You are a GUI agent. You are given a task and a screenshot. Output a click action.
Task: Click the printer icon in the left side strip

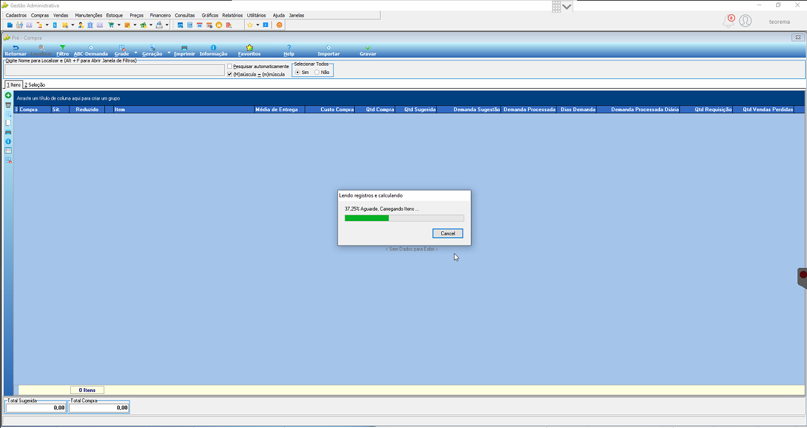[x=8, y=132]
